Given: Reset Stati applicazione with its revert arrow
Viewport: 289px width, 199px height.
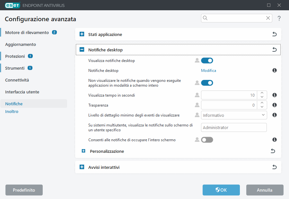Looking at the screenshot, I should point(274,34).
